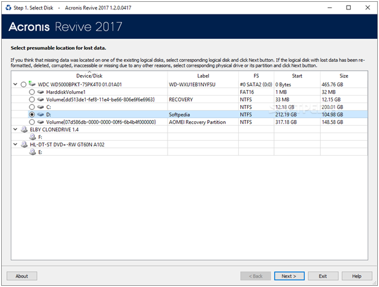Click the WD-WXU1EB1NYFSU serial label

pyautogui.click(x=192, y=84)
